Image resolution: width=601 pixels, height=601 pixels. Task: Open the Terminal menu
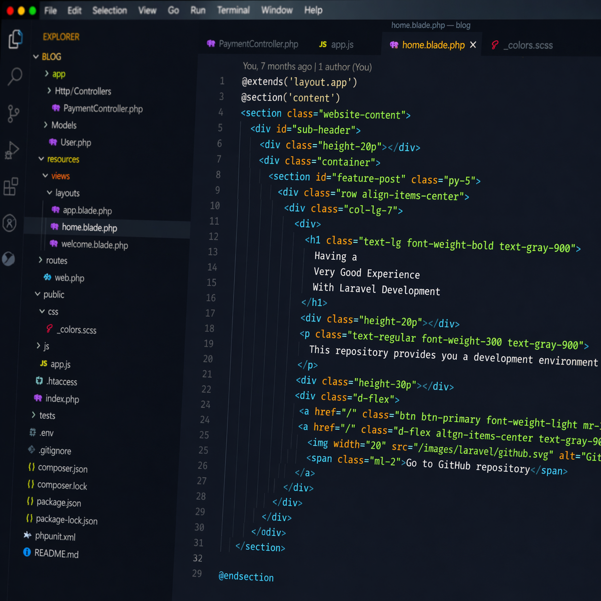[x=233, y=10]
